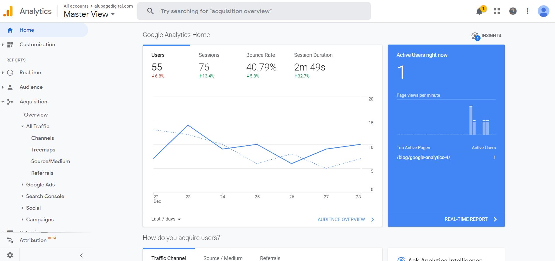
Task: Click the Attribution path icon
Action: pyautogui.click(x=10, y=240)
